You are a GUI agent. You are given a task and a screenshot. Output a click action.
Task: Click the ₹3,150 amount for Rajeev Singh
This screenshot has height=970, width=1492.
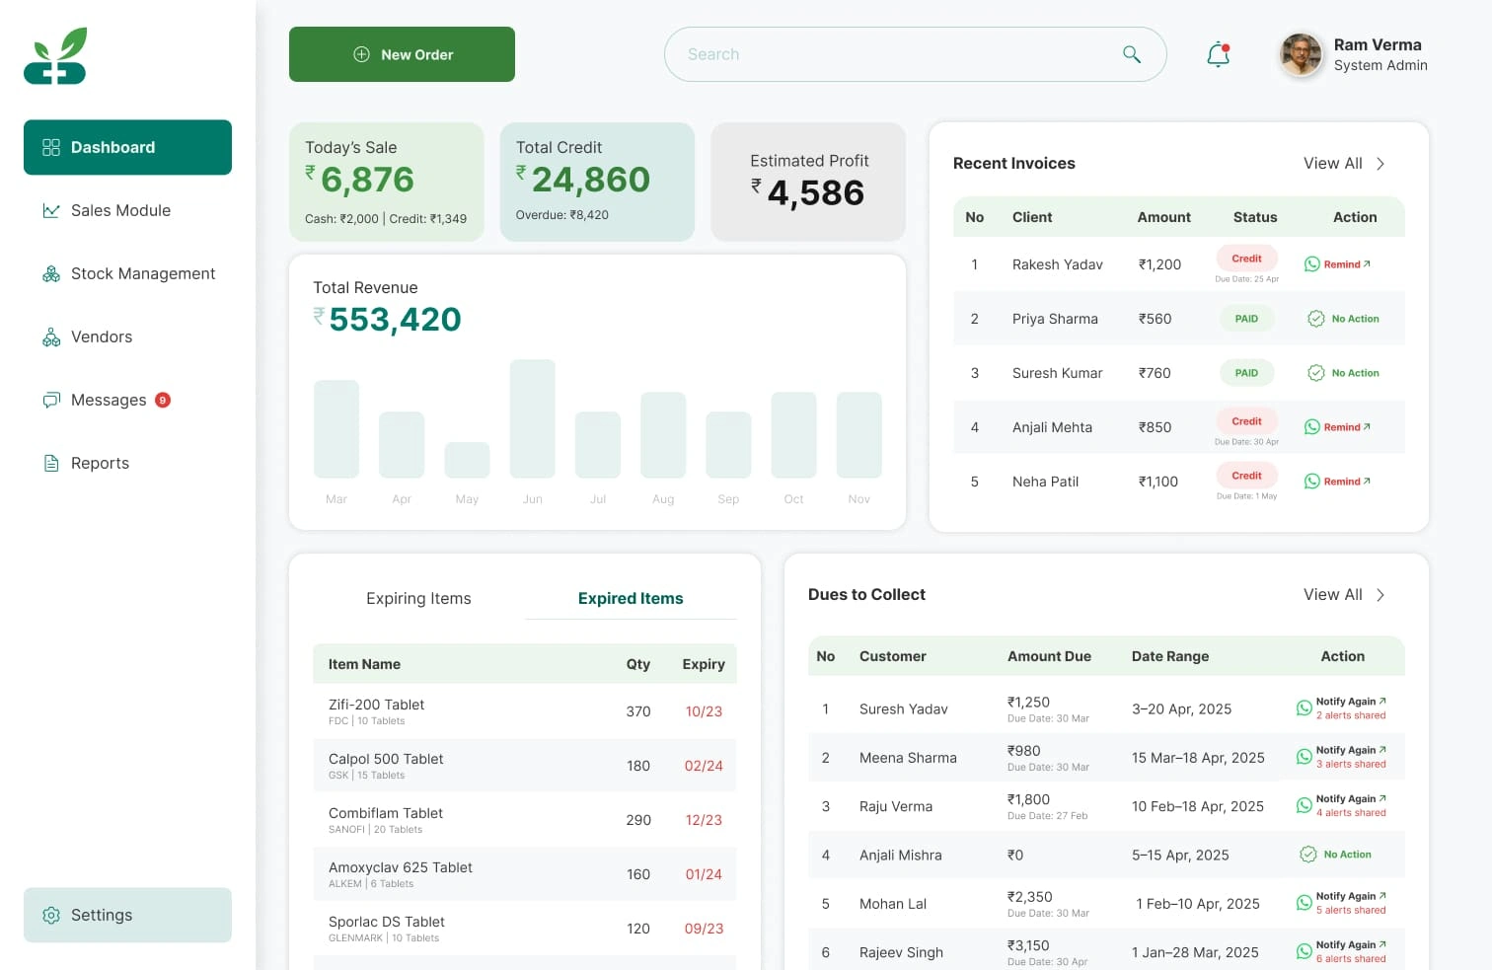1028,945
